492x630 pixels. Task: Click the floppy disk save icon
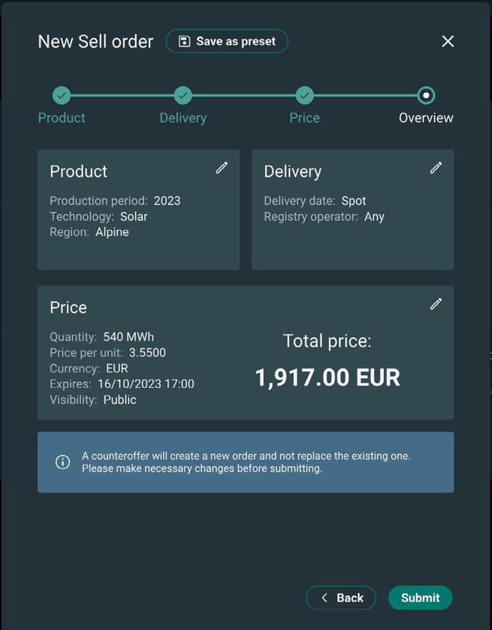[184, 42]
